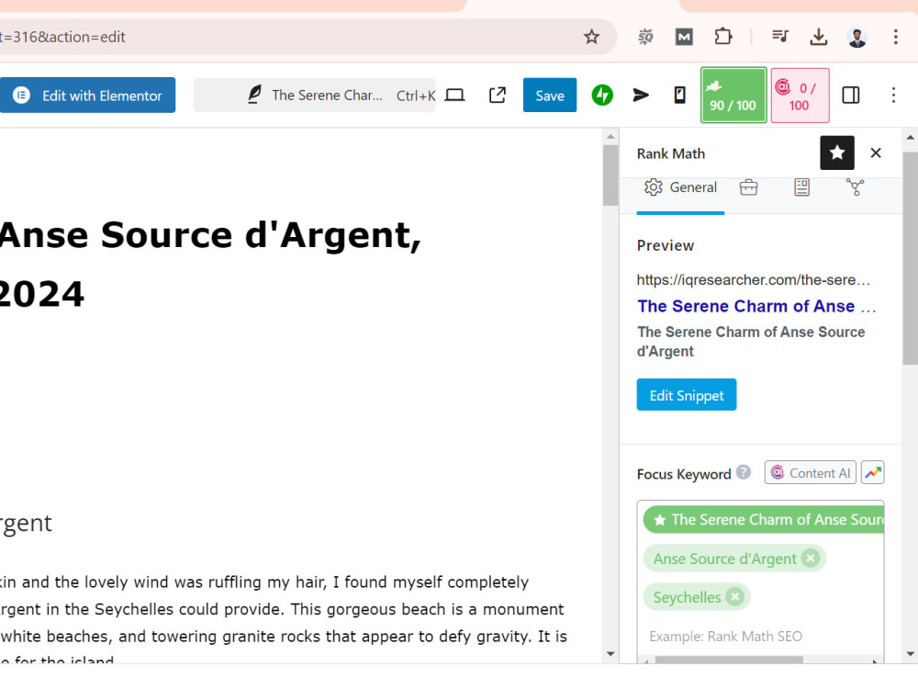
Task: Pin Rank Math with the black star button
Action: 837,152
